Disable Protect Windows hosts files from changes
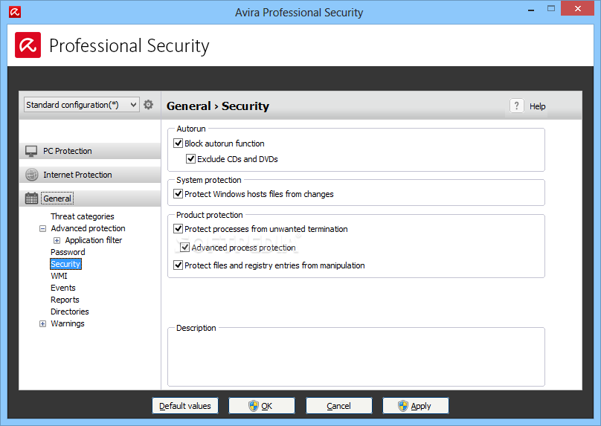 [x=178, y=194]
